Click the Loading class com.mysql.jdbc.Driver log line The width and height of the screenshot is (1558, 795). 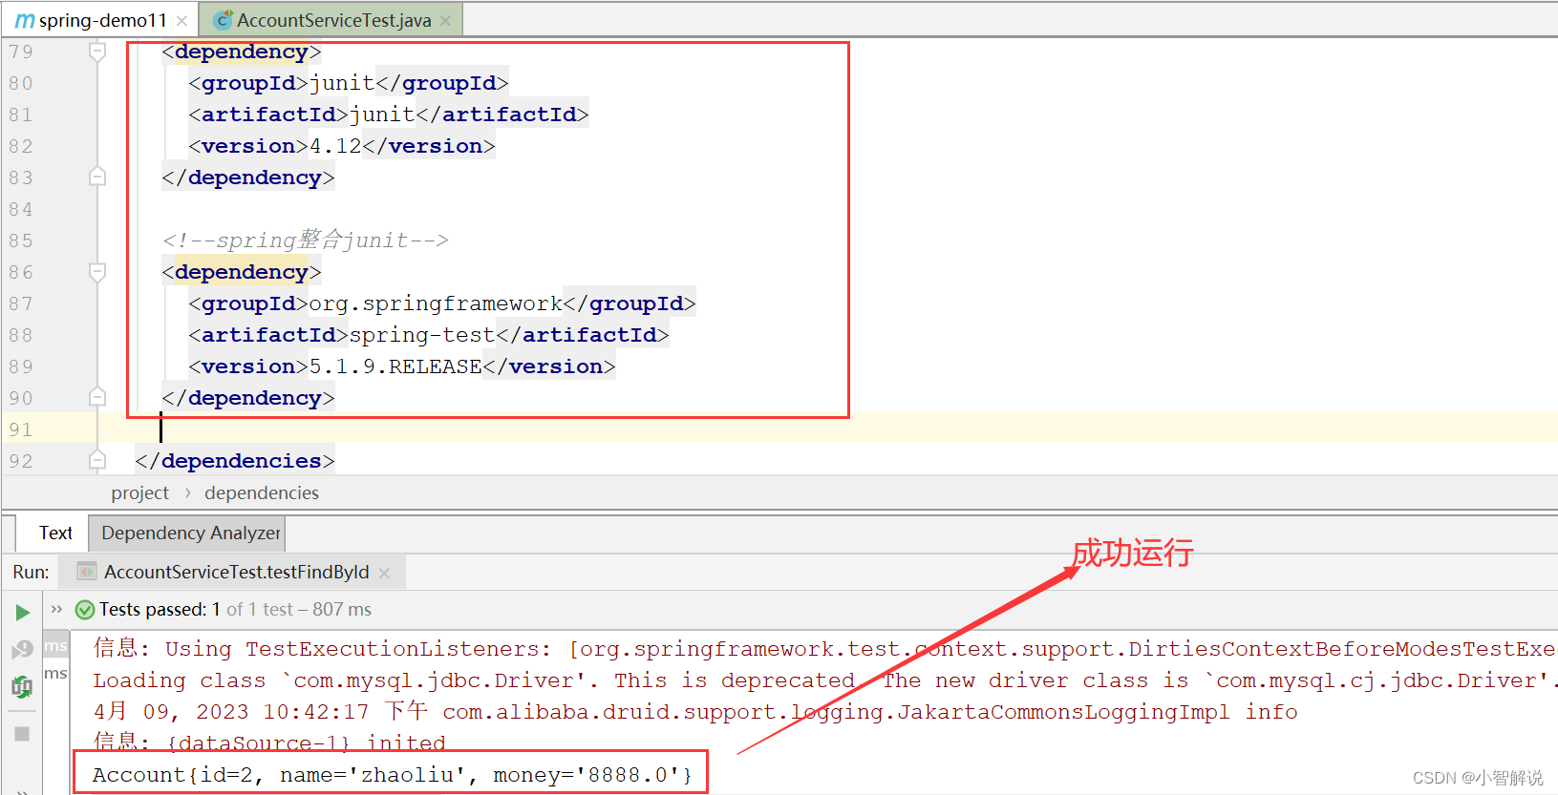(x=824, y=680)
